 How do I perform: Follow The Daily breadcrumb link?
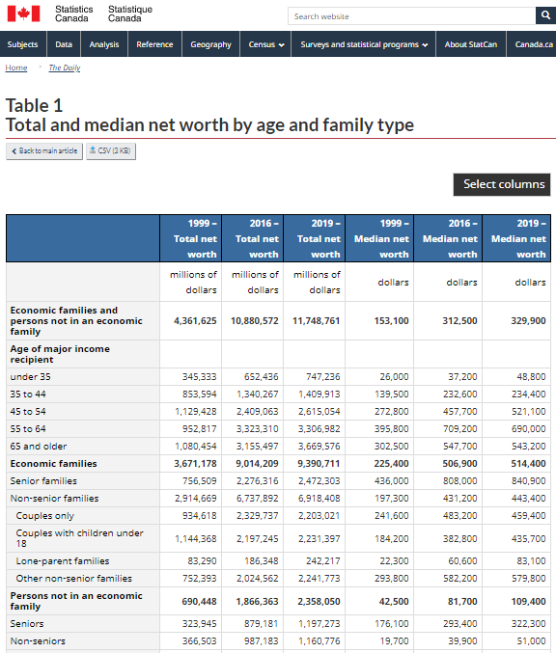pyautogui.click(x=64, y=68)
